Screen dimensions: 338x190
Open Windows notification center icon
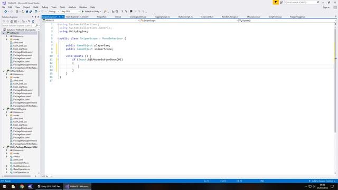[332, 186]
